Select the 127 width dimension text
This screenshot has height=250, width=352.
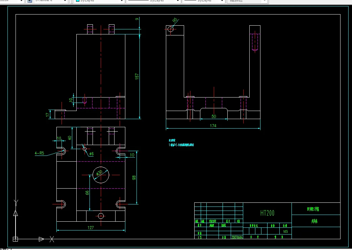click(x=91, y=228)
